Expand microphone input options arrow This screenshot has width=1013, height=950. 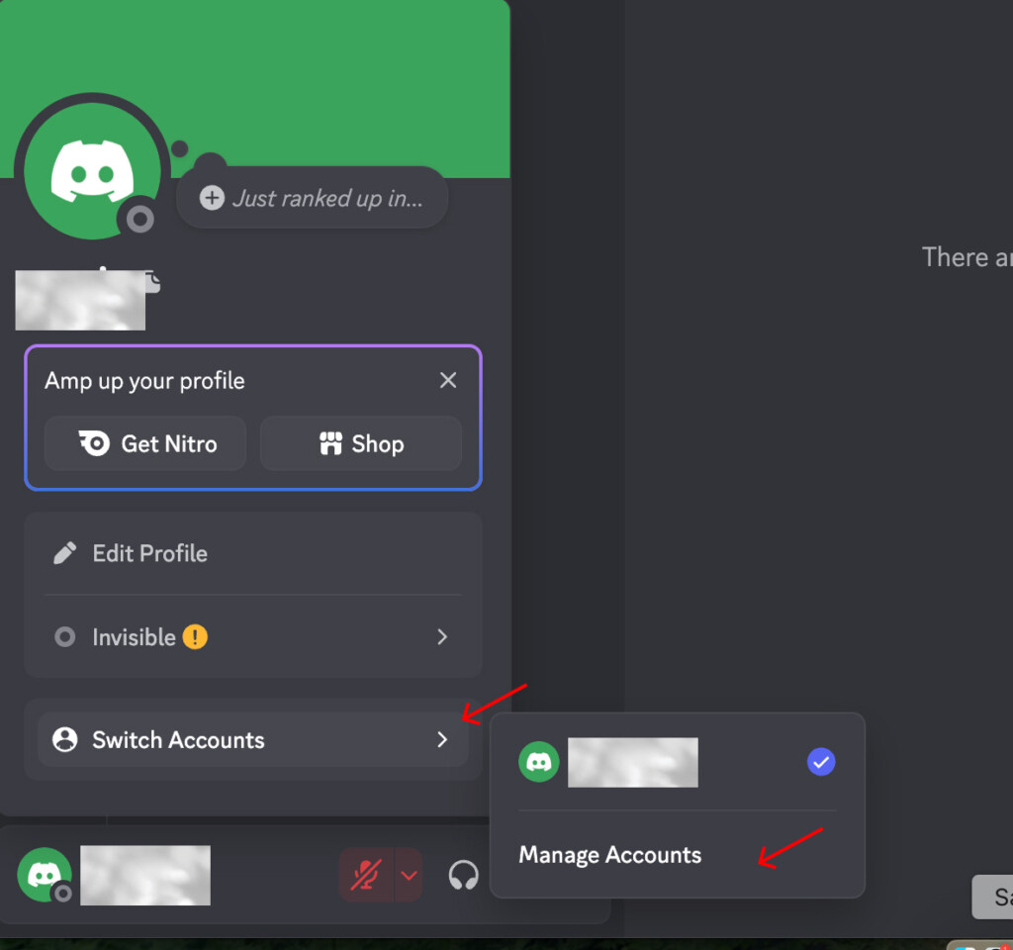(x=409, y=875)
